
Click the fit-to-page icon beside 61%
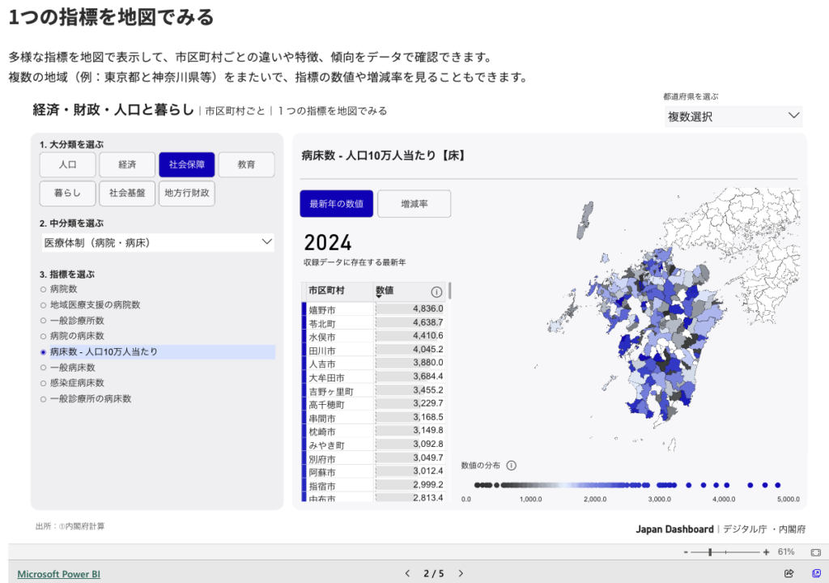[815, 551]
